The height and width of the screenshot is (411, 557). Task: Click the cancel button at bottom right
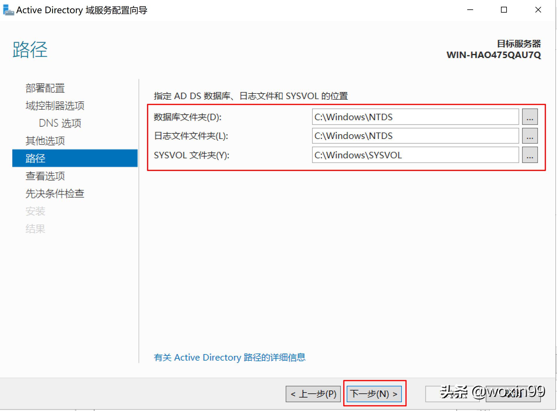(x=513, y=394)
